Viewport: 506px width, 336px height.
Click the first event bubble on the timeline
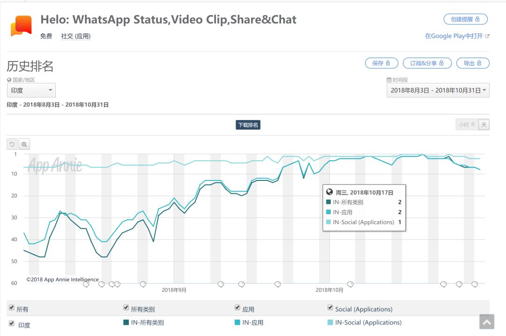86,284
